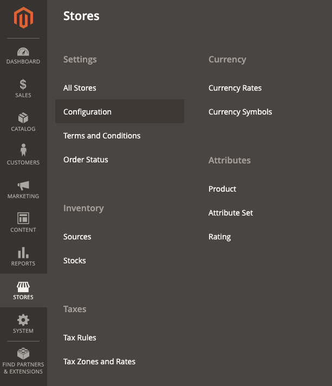Click the Magento logo icon
The width and height of the screenshot is (332, 386).
23,18
